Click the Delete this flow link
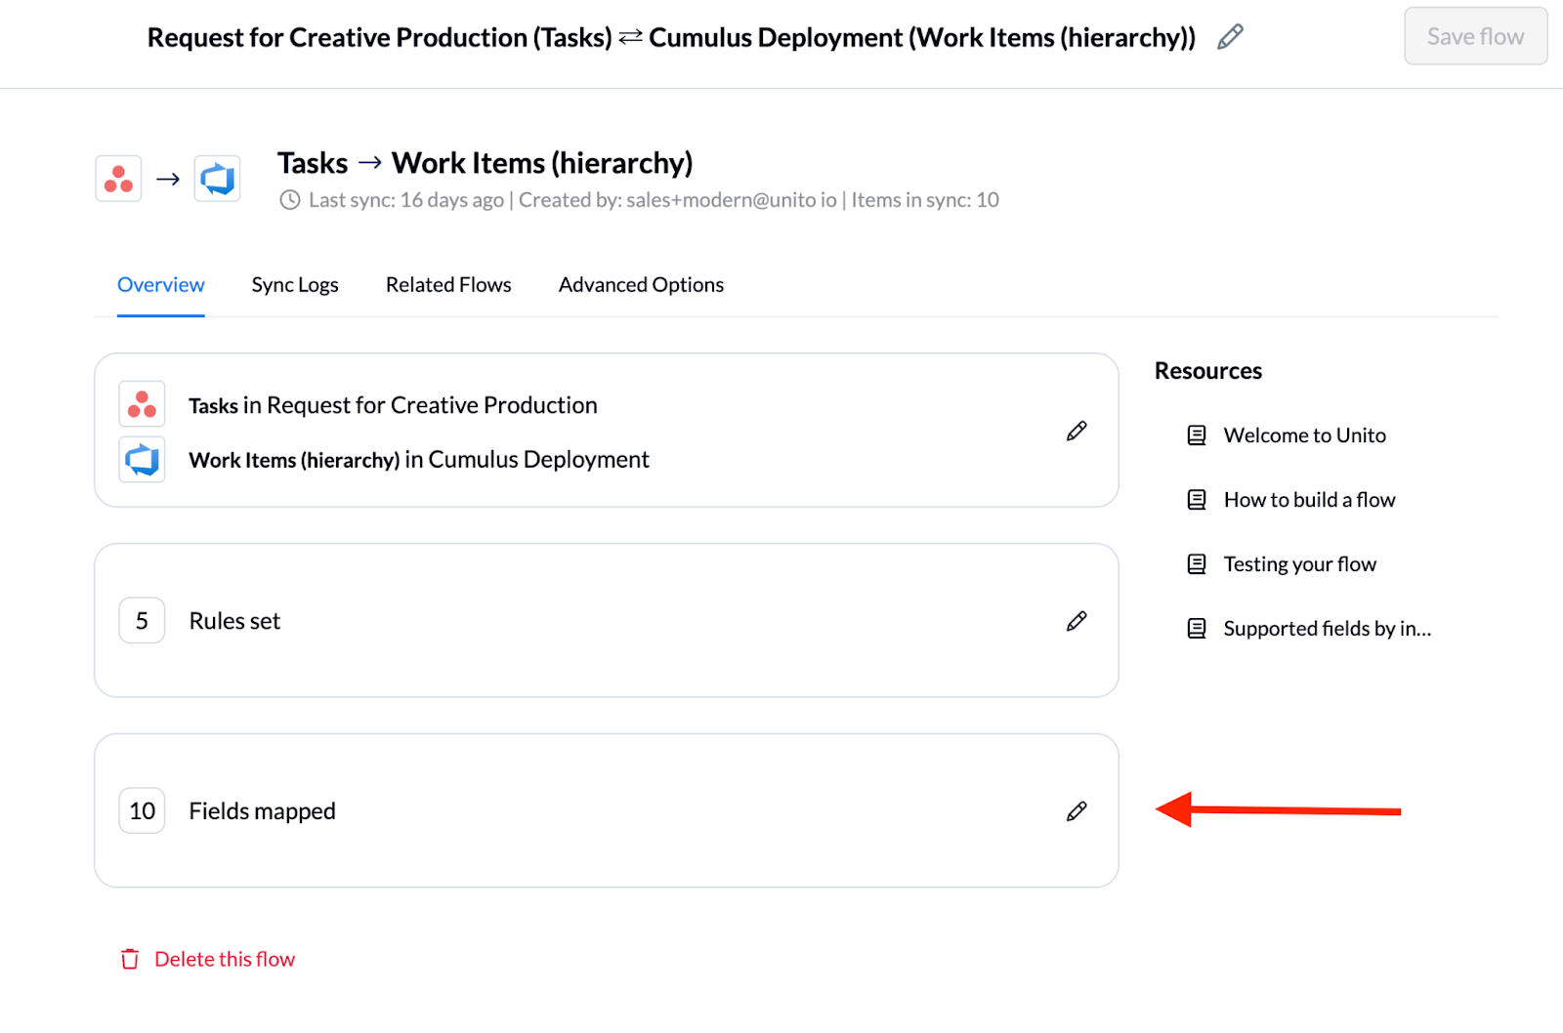Viewport: 1563px width, 1033px height. pyautogui.click(x=224, y=959)
